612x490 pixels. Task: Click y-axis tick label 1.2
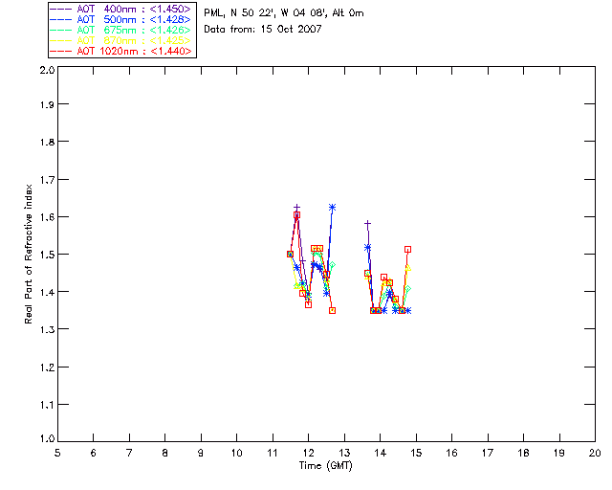pyautogui.click(x=47, y=367)
